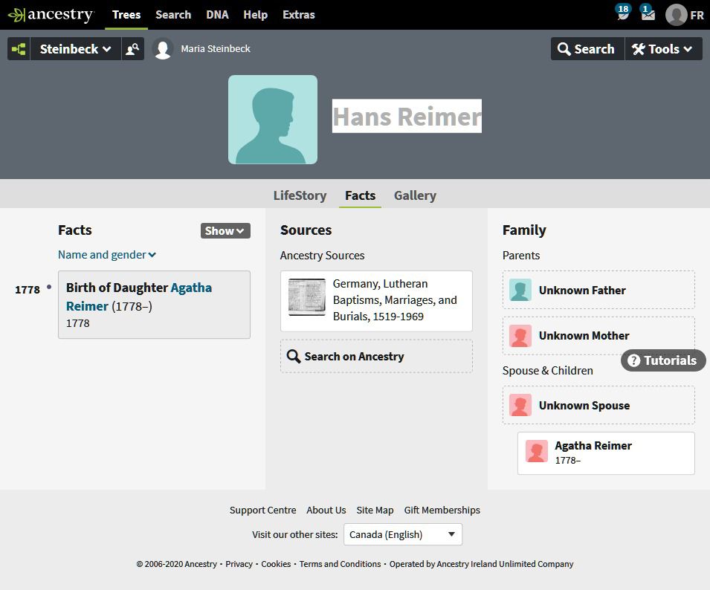This screenshot has width=710, height=590.
Task: Open the Gift Memberships link
Action: tap(442, 510)
